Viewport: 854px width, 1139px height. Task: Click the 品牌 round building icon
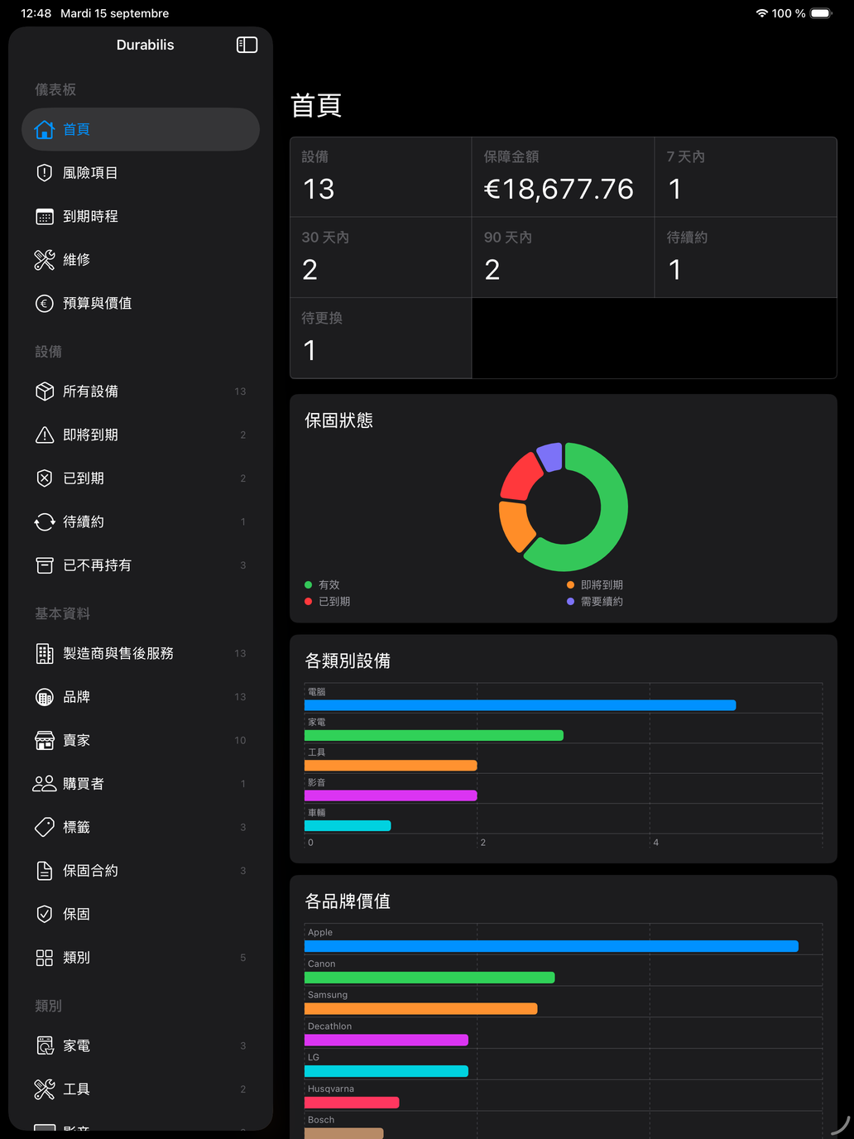tap(45, 697)
